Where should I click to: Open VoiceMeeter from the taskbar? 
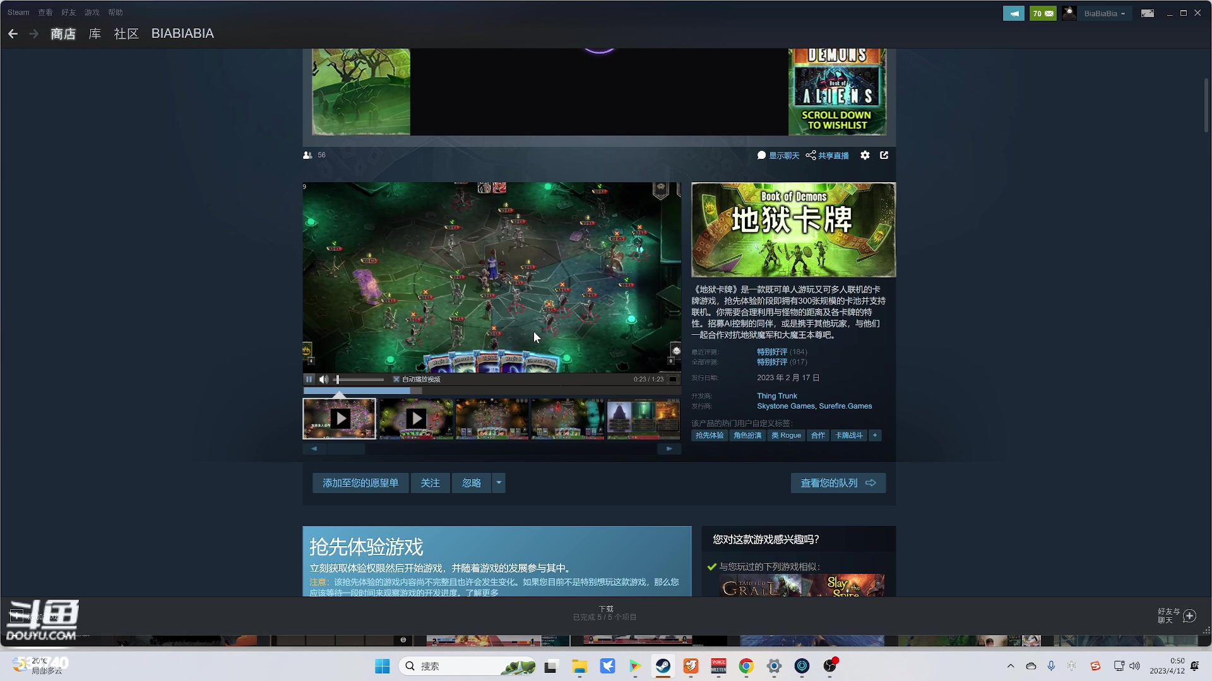(x=718, y=666)
